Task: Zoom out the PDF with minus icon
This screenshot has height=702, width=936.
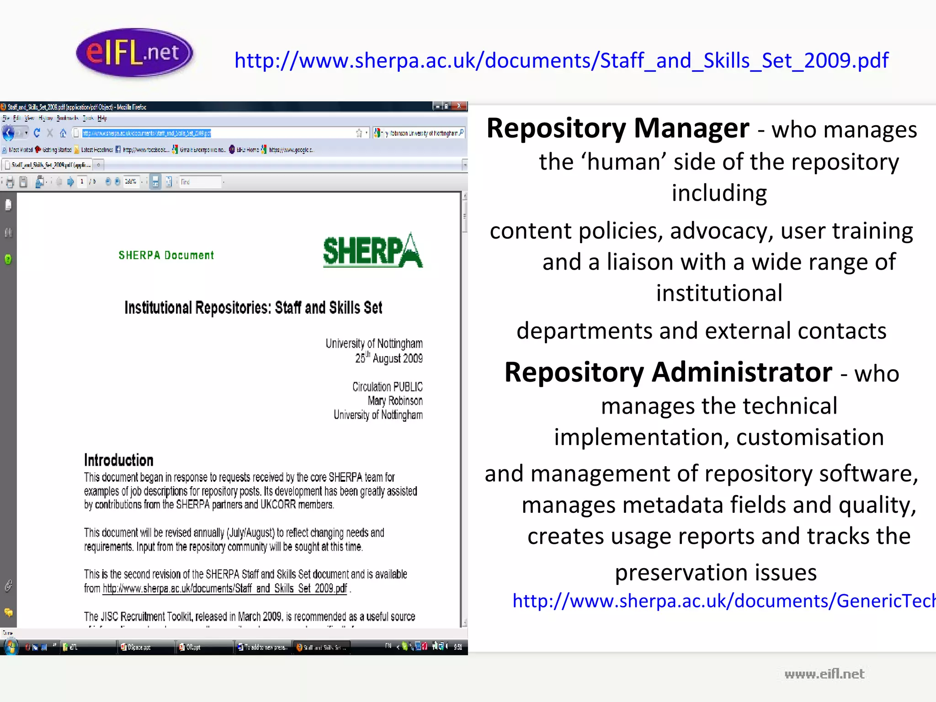Action: click(108, 181)
